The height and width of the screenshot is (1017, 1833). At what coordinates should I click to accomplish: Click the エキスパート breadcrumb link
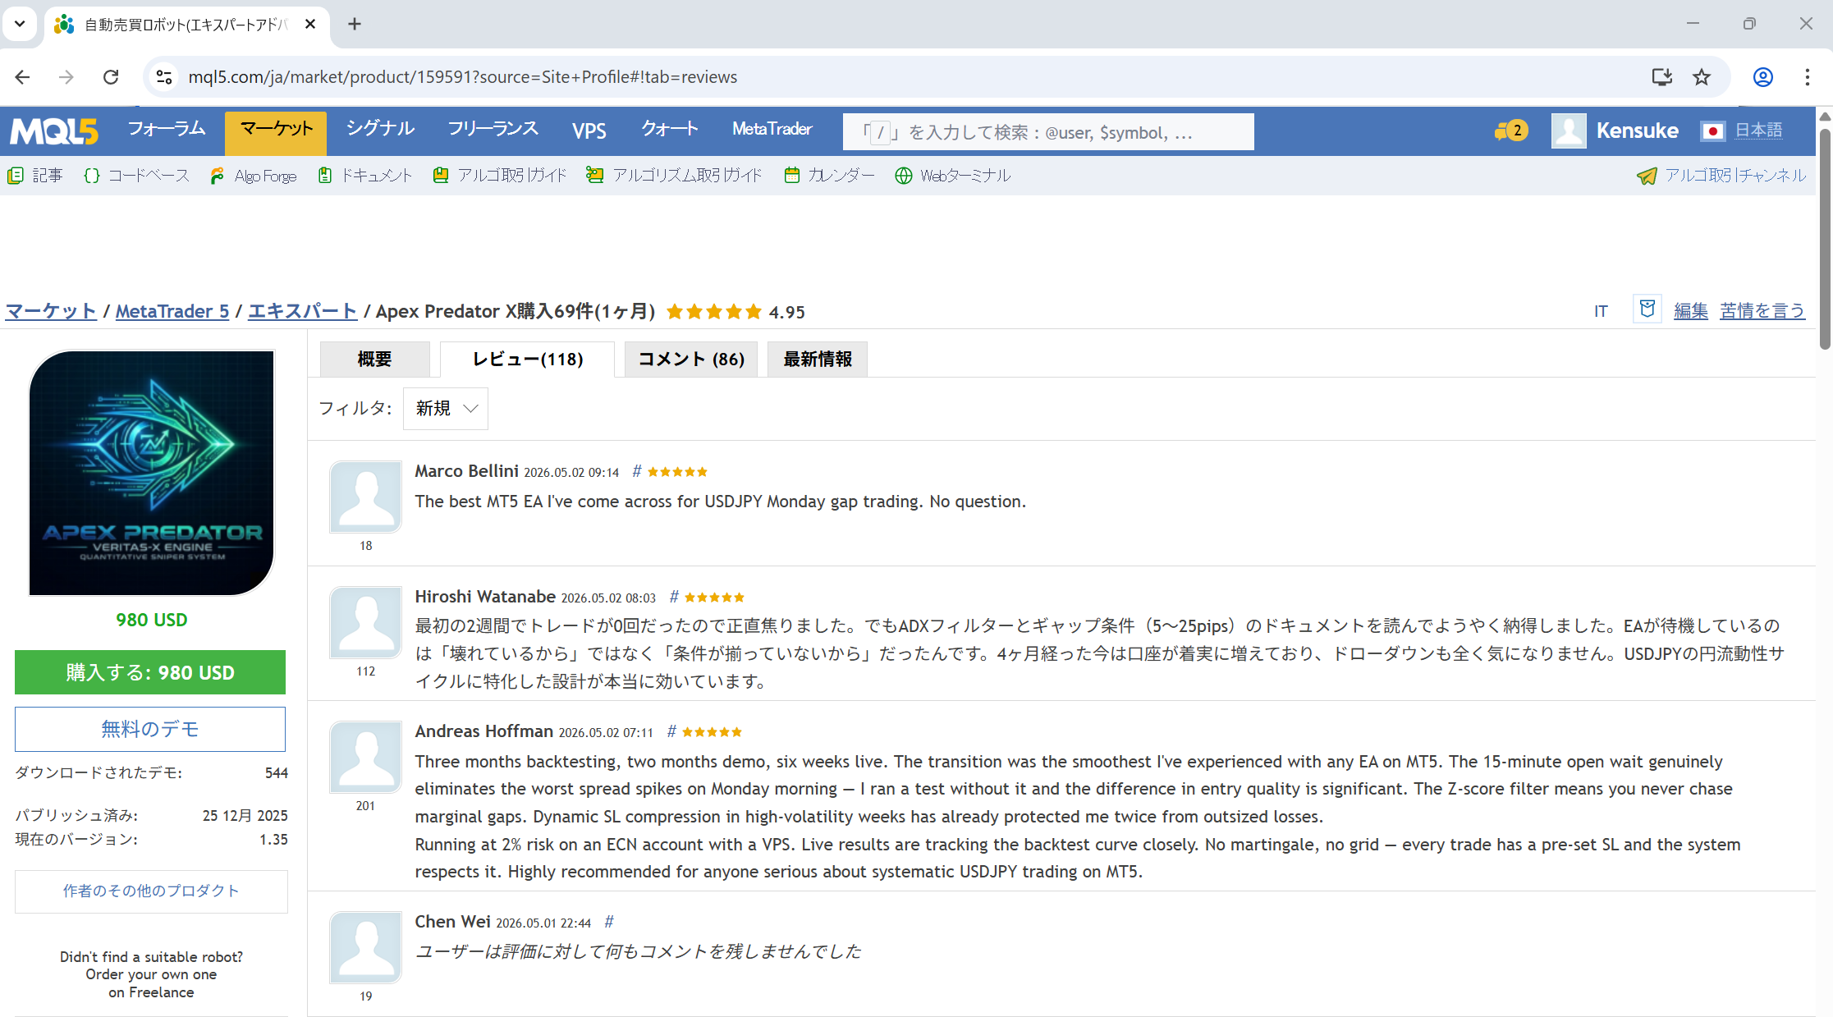[302, 312]
